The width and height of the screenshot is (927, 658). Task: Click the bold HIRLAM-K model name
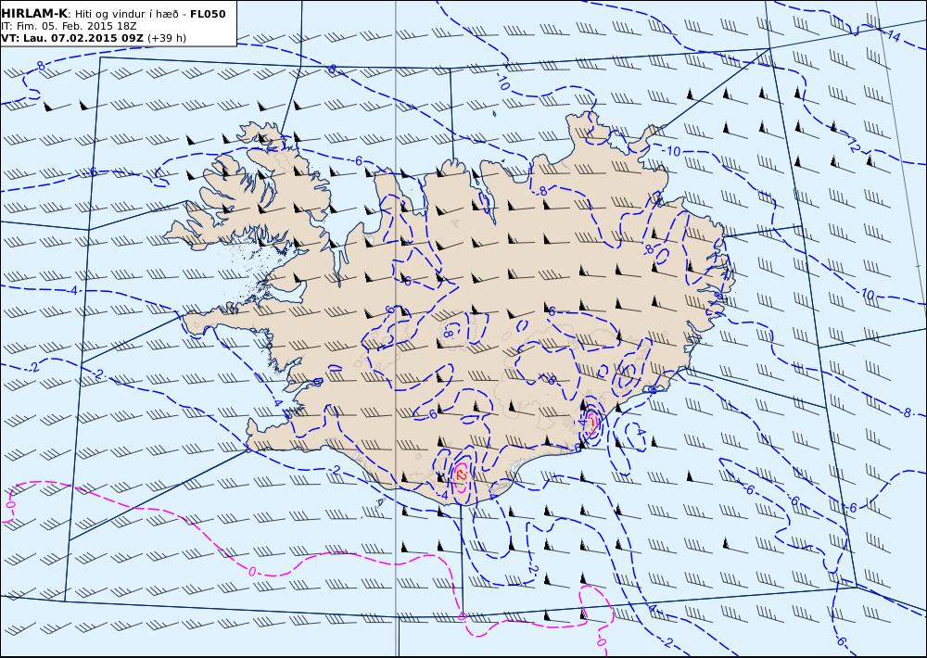click(33, 14)
